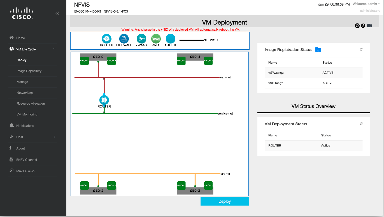
Task: Click the Deploy button
Action: 225,201
